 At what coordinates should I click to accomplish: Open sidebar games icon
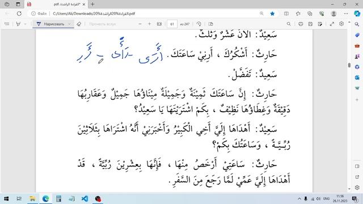tap(357, 57)
